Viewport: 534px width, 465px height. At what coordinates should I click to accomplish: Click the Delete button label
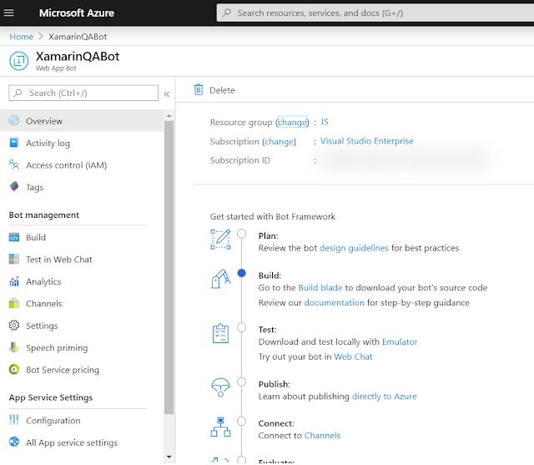click(222, 90)
